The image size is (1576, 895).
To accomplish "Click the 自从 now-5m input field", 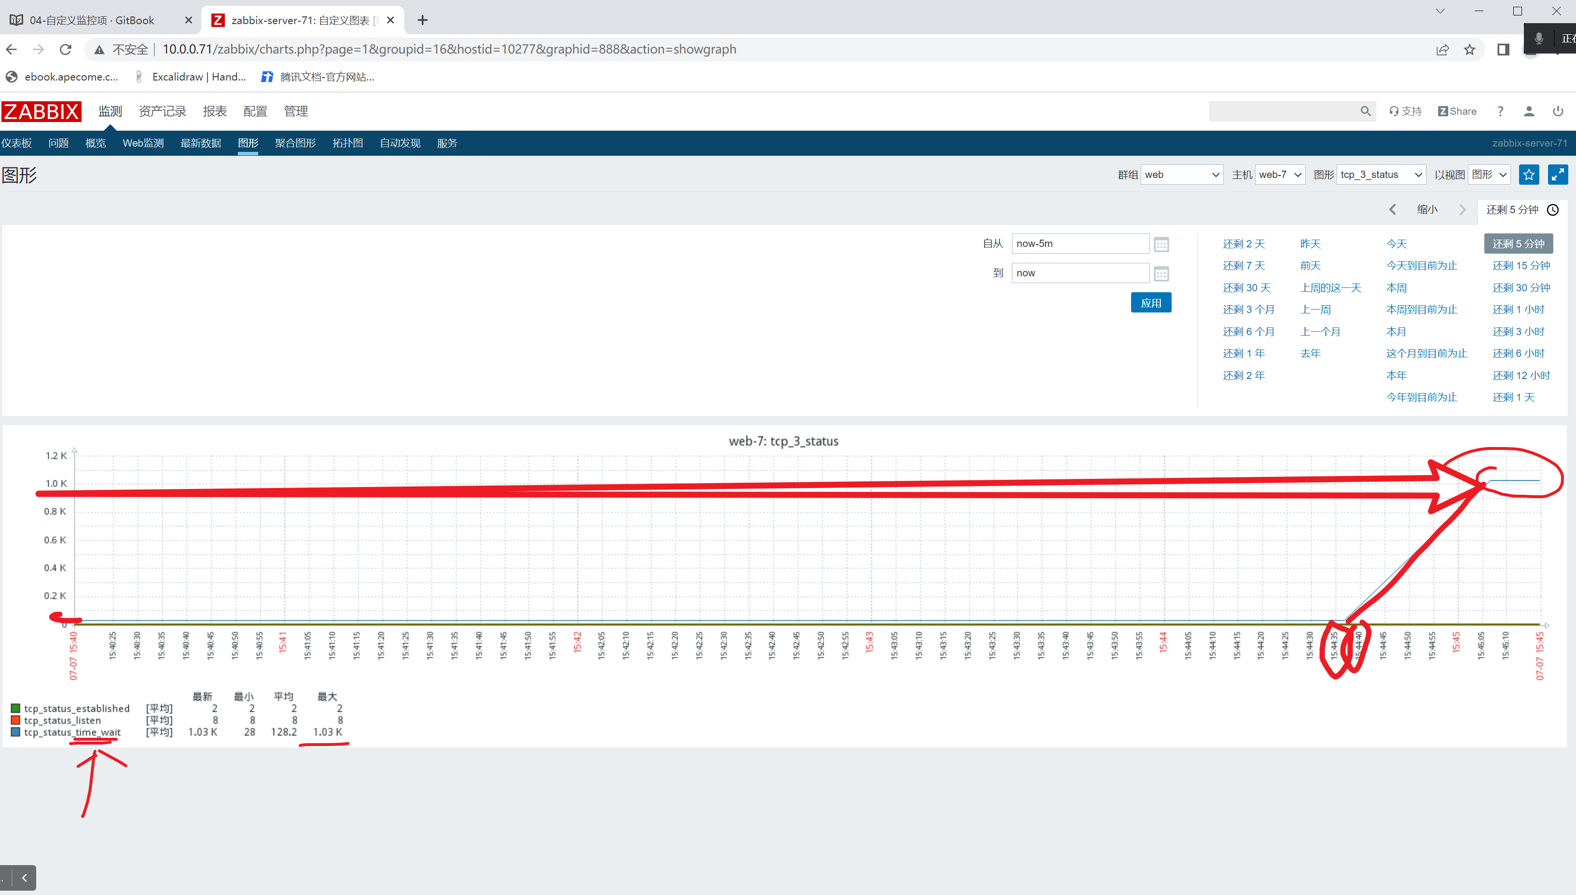I will pos(1080,244).
